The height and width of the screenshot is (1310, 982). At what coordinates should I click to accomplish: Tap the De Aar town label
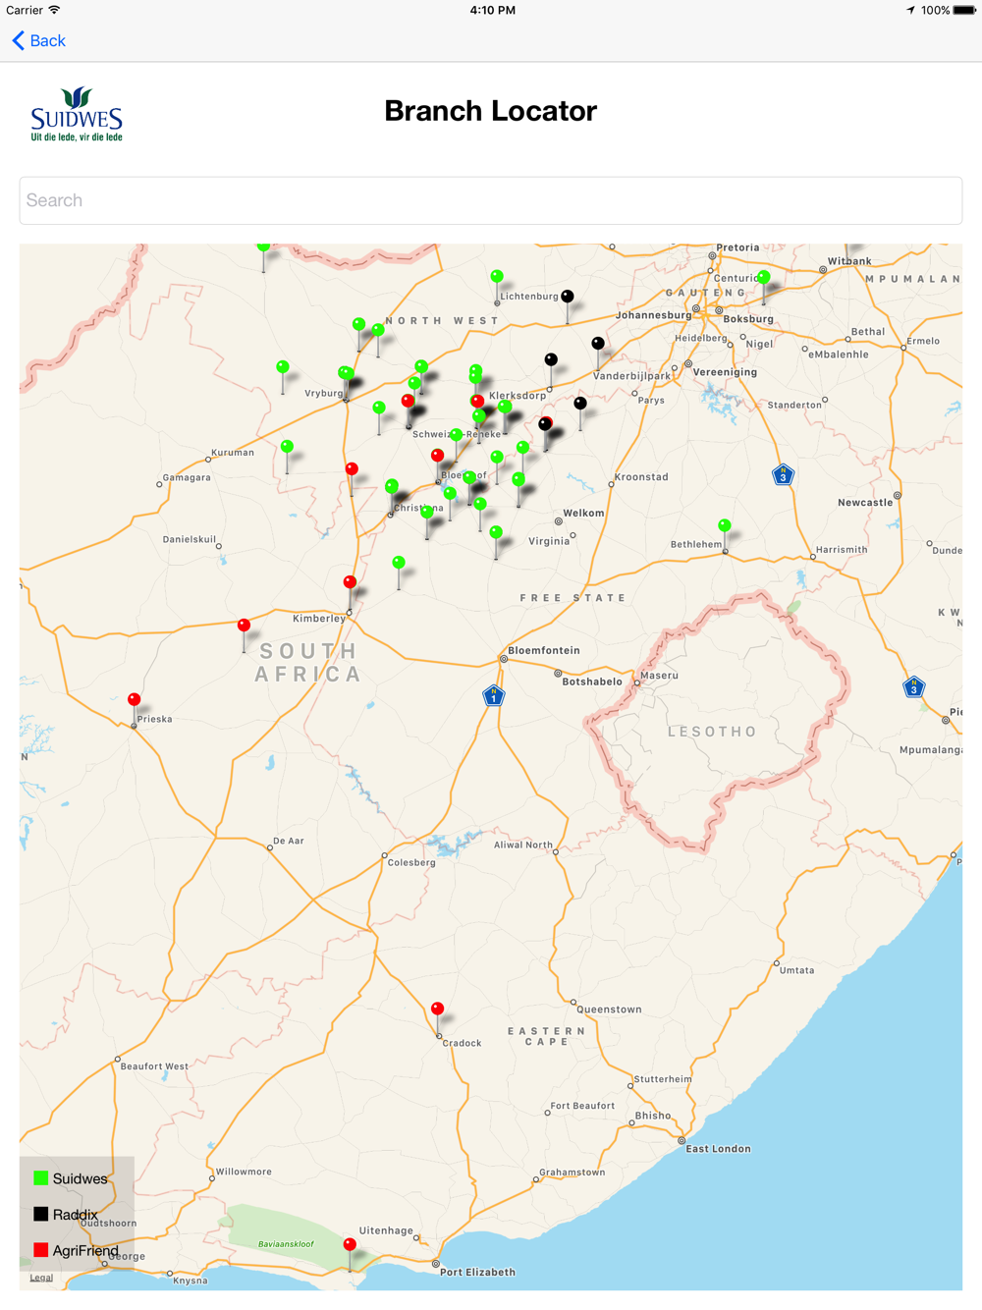point(289,841)
